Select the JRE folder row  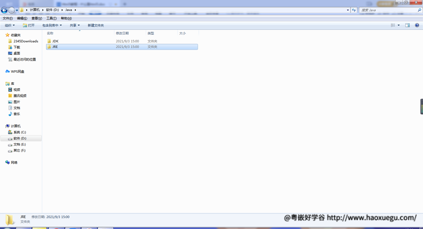click(122, 47)
